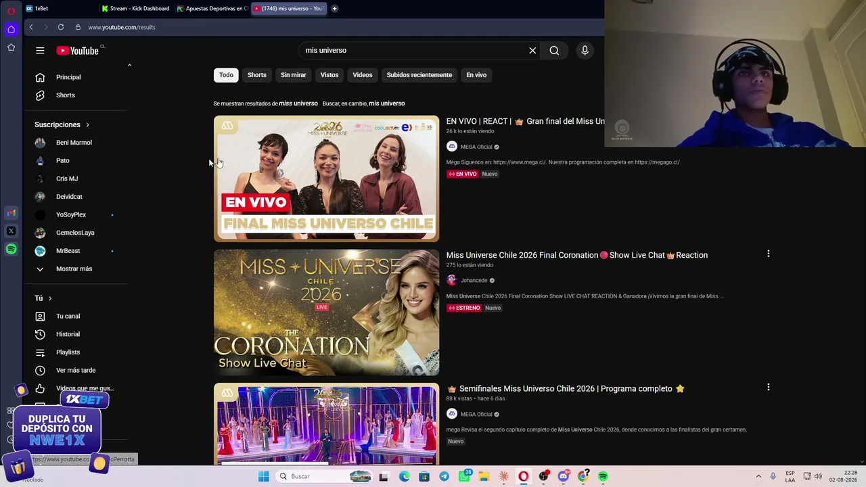
Task: Open the Windows Start menu
Action: [x=264, y=476]
